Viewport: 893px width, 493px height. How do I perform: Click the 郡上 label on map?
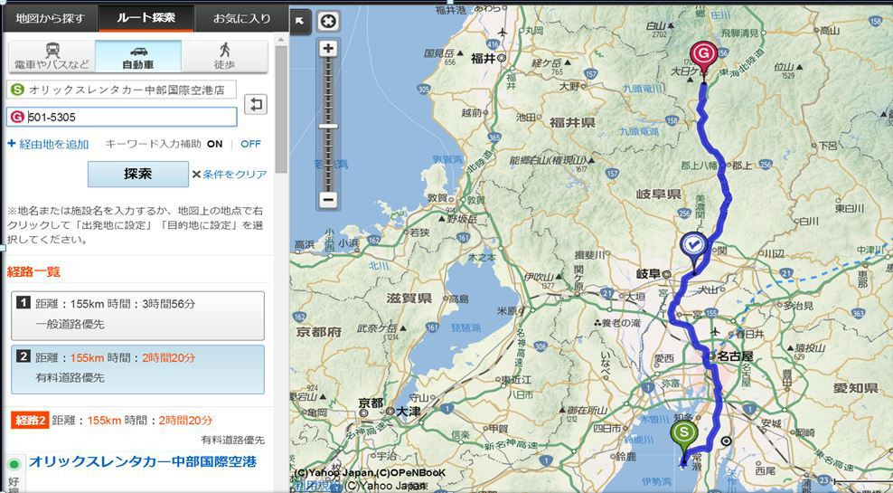tap(742, 166)
